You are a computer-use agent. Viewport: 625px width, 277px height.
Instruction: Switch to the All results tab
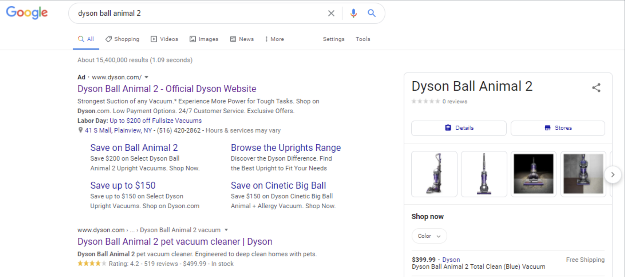(86, 39)
